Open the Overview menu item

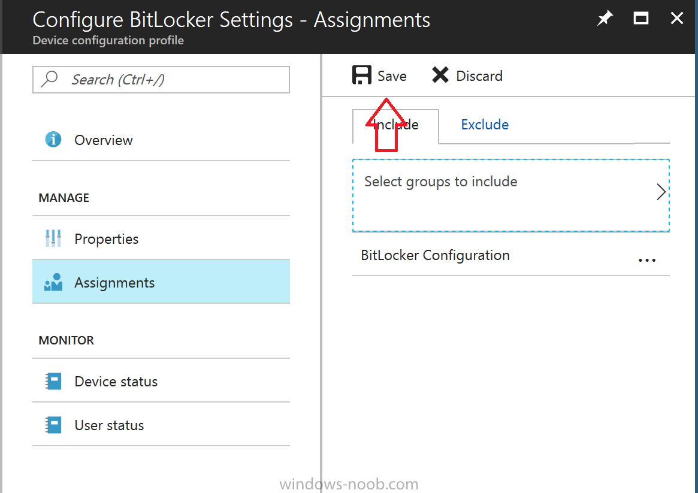[x=104, y=140]
